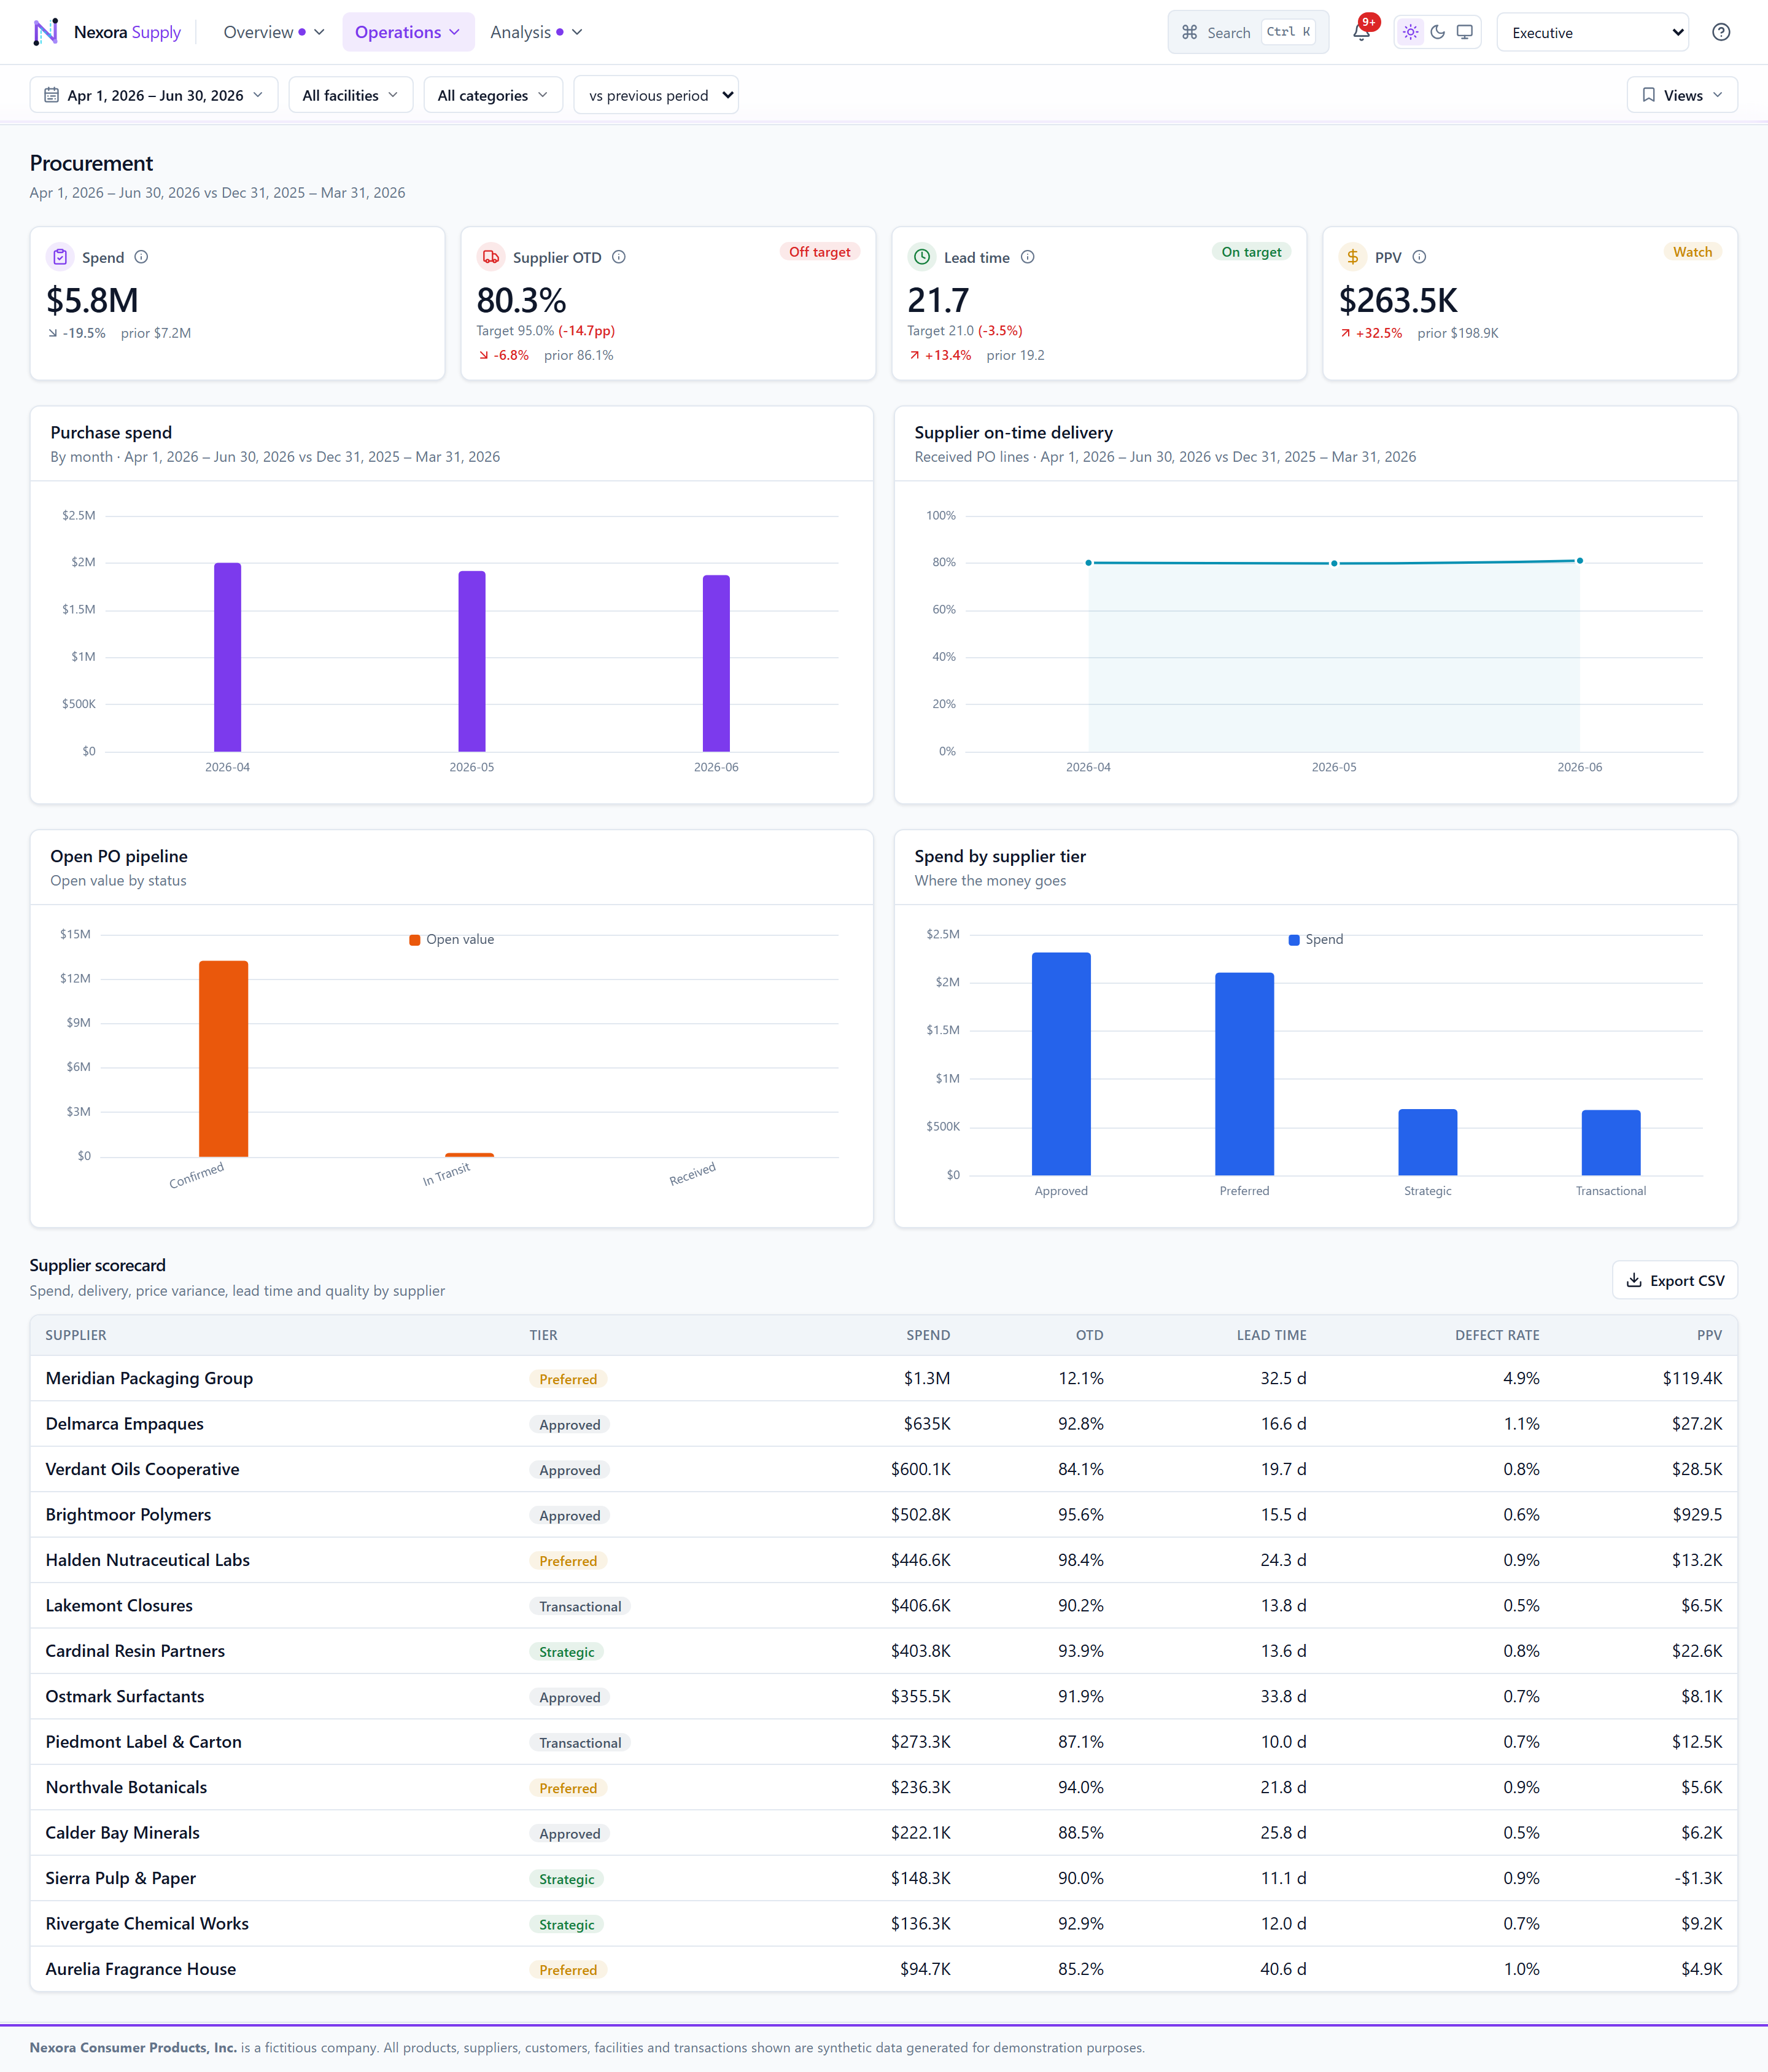Open the saved Views button
This screenshot has width=1768, height=2072.
[x=1682, y=95]
